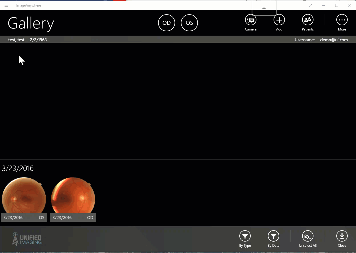The image size is (356, 253).
Task: Click the Unselect All icon
Action: (308, 236)
